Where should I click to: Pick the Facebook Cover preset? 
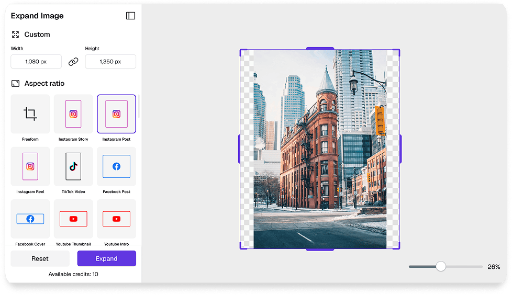30,219
